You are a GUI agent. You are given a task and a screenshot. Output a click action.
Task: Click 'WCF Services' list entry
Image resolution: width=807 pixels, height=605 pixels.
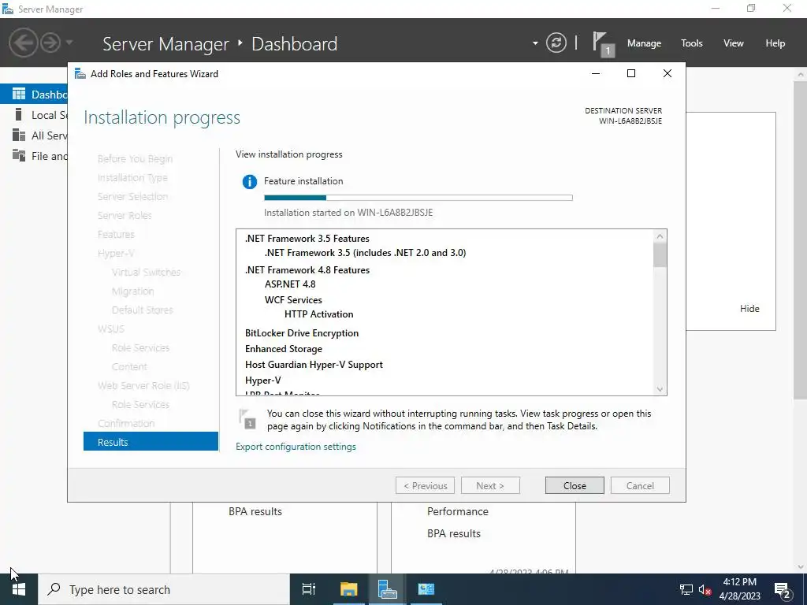(x=293, y=300)
